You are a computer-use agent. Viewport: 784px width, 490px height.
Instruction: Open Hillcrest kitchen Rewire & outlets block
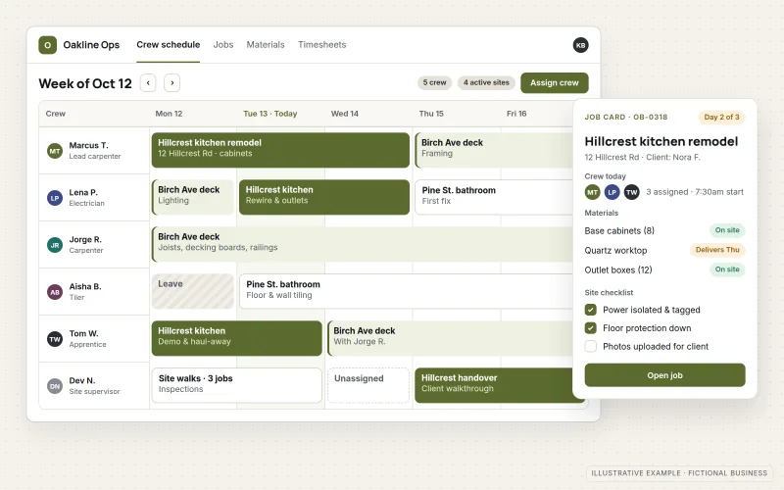324,197
